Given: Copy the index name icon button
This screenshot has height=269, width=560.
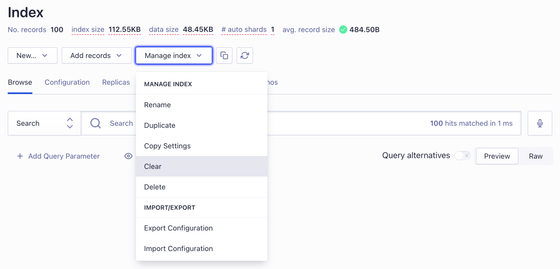Looking at the screenshot, I should (x=225, y=55).
